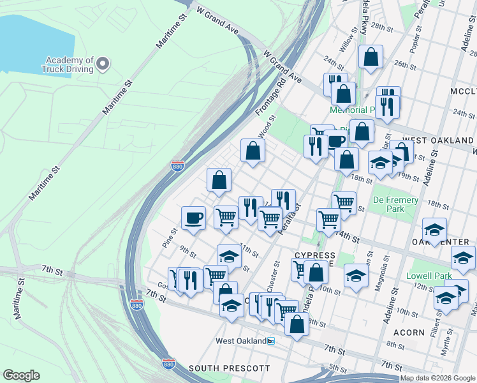Click the ACORN neighborhood label
This screenshot has height=383, width=477.
409,333
